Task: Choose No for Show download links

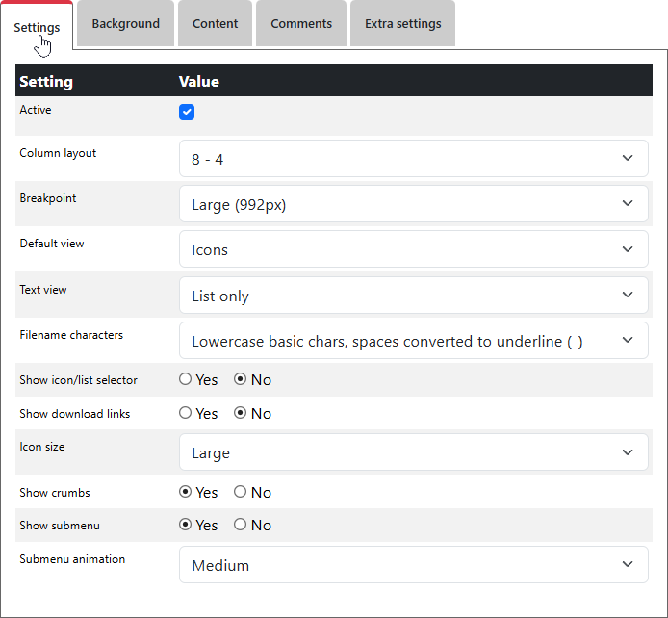Action: point(241,414)
